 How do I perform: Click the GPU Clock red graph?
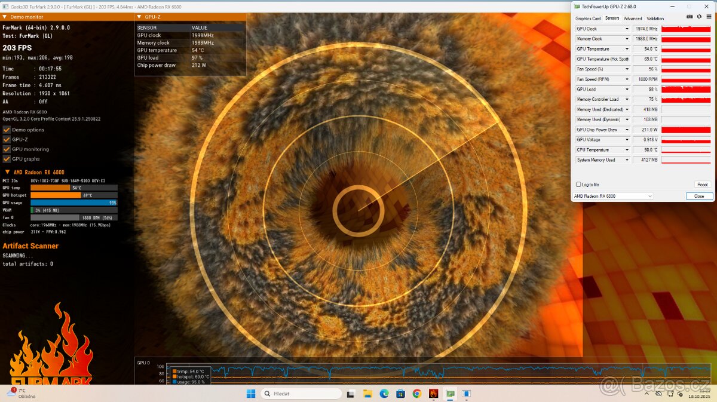686,29
